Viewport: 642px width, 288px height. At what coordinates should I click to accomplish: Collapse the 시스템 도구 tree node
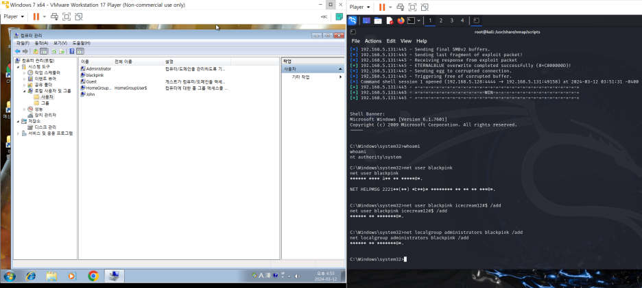coord(18,66)
